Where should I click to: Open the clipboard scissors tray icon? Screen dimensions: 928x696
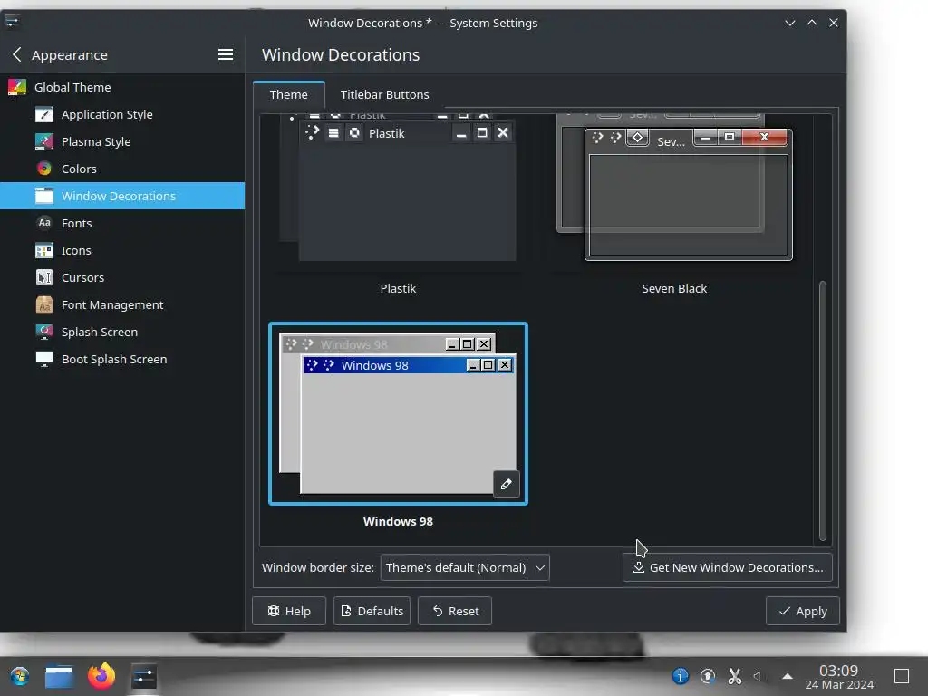click(x=734, y=676)
